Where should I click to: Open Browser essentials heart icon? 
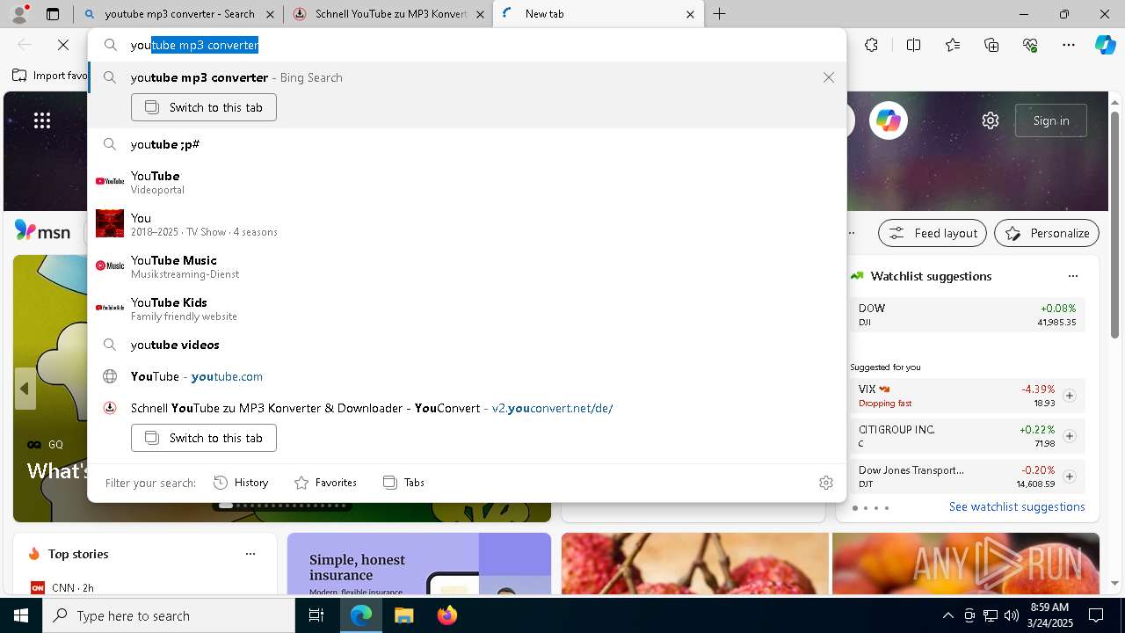click(x=1030, y=45)
